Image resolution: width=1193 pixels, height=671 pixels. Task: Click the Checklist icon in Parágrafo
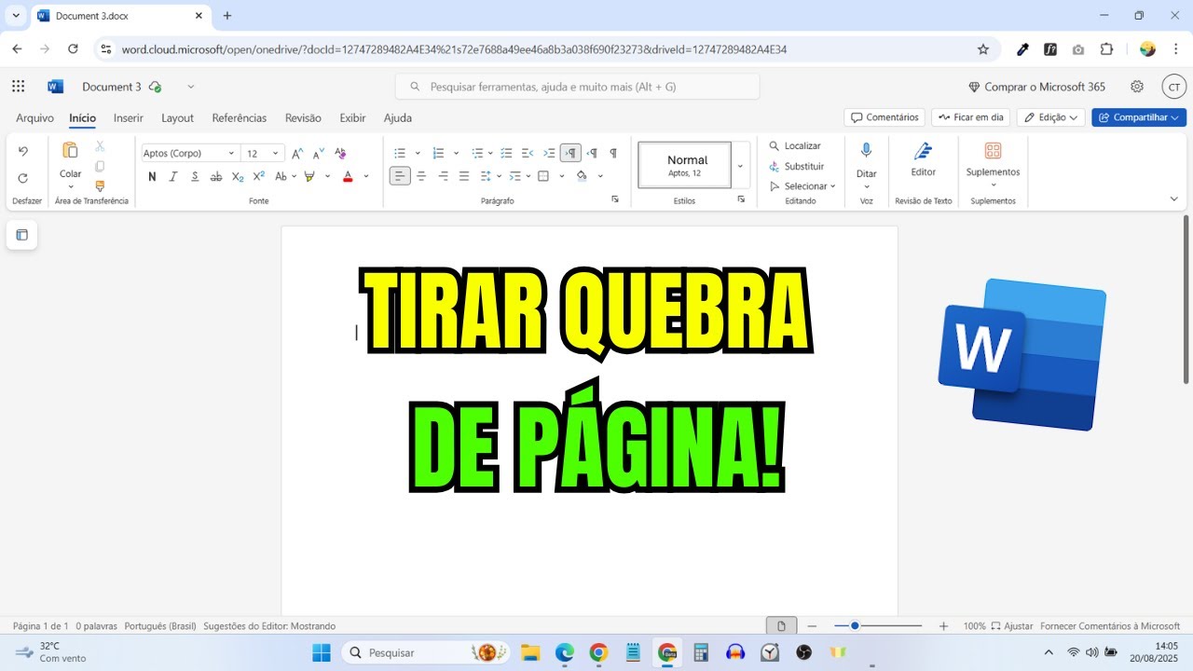tap(506, 153)
